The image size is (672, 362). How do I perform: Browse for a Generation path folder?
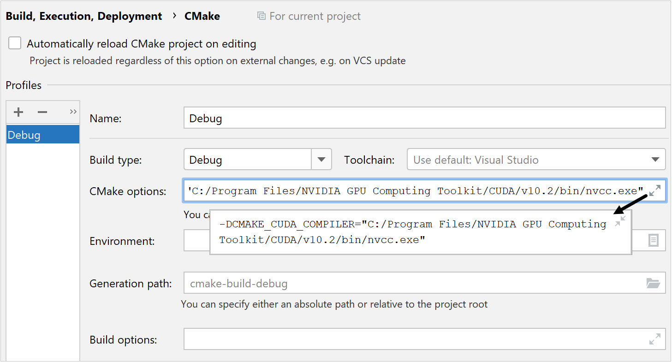click(655, 283)
